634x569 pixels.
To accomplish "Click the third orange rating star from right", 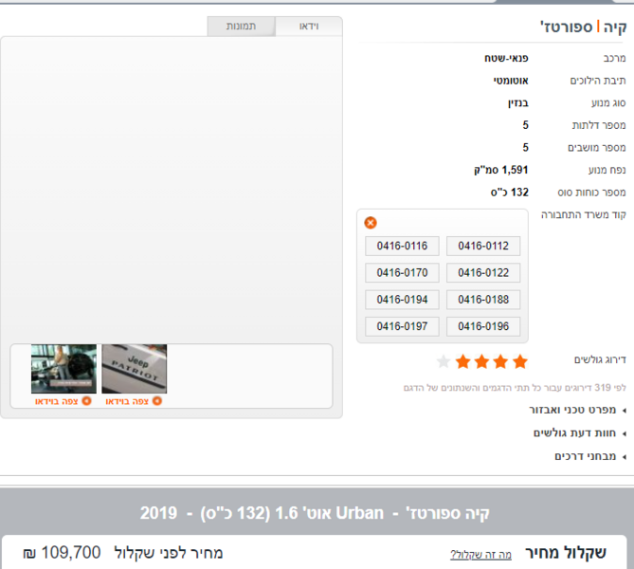I will tap(482, 361).
